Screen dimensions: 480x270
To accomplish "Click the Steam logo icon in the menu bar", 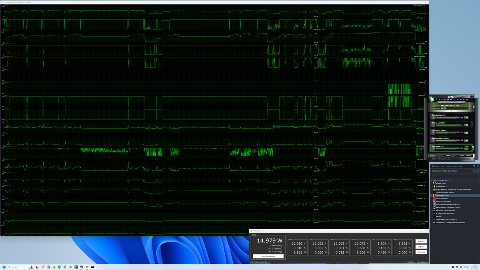I will coord(433,166).
